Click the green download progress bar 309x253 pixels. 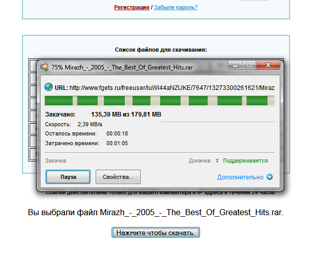(159, 100)
